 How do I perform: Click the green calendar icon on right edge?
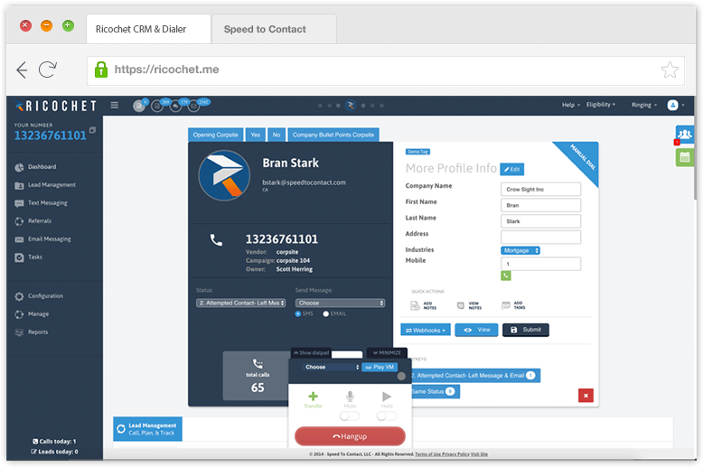[685, 157]
